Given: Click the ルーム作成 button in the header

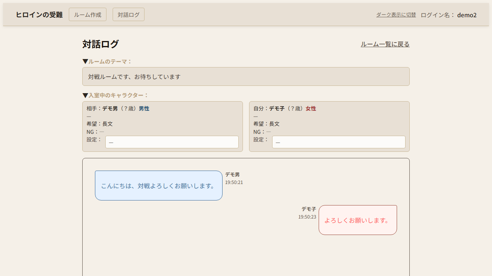Looking at the screenshot, I should (87, 14).
